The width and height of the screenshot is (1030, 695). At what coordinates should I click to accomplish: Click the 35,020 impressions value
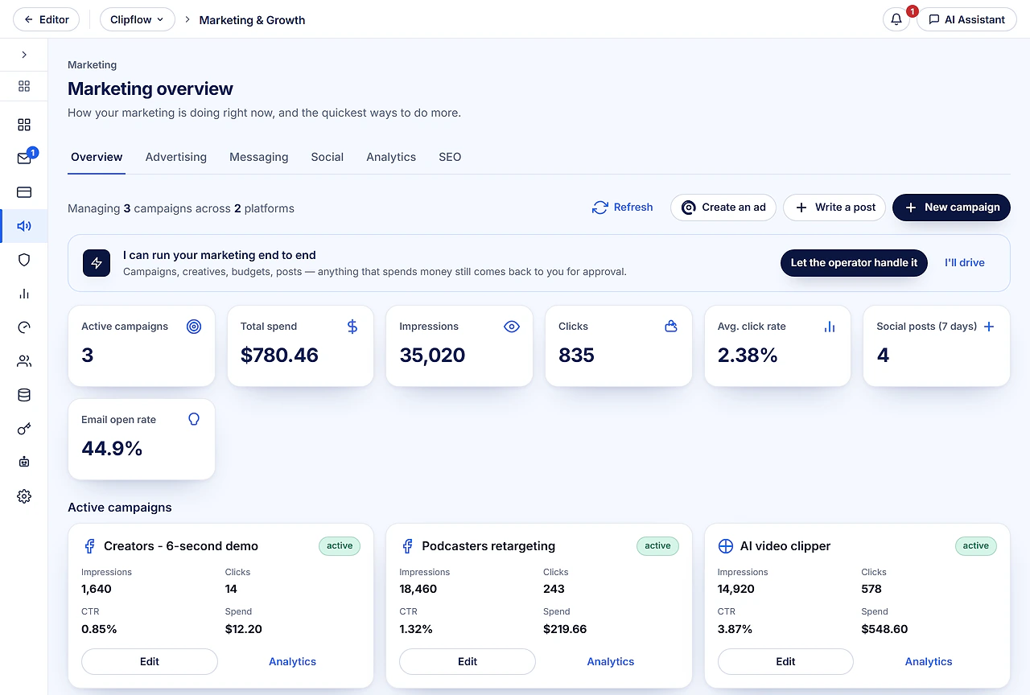(432, 355)
